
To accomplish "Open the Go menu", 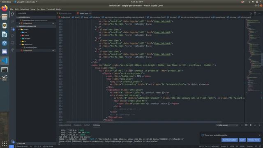I will [x=38, y=9].
